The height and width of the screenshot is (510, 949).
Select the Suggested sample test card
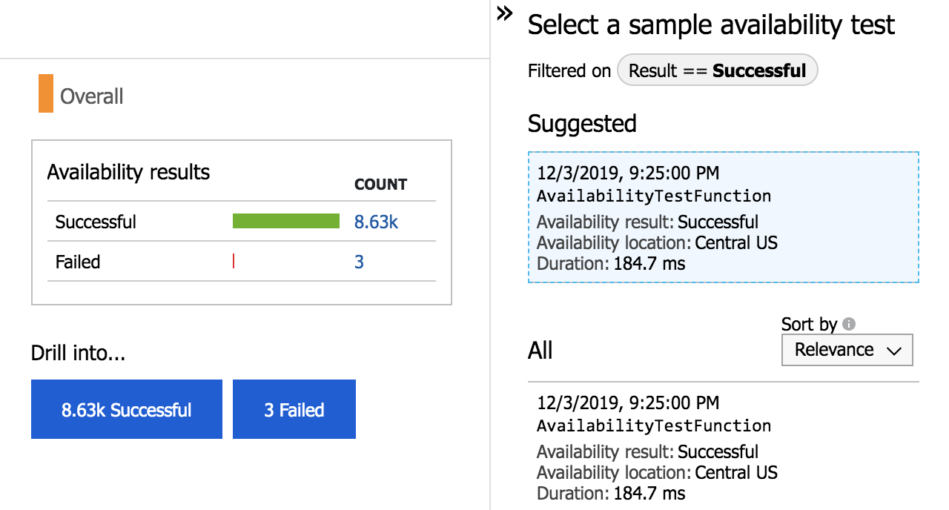pyautogui.click(x=723, y=217)
